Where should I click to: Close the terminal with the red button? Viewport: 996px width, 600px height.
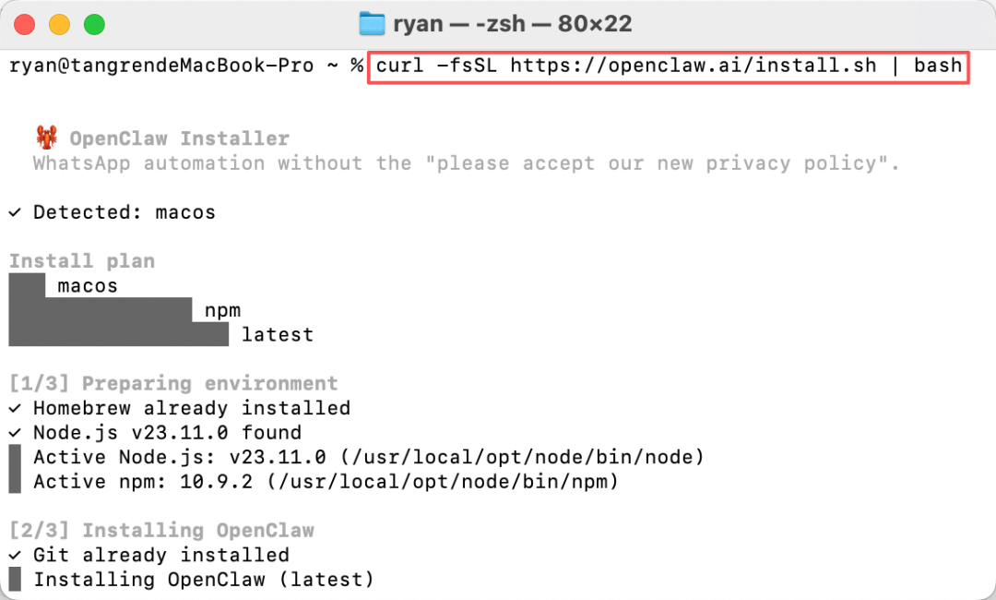(25, 24)
